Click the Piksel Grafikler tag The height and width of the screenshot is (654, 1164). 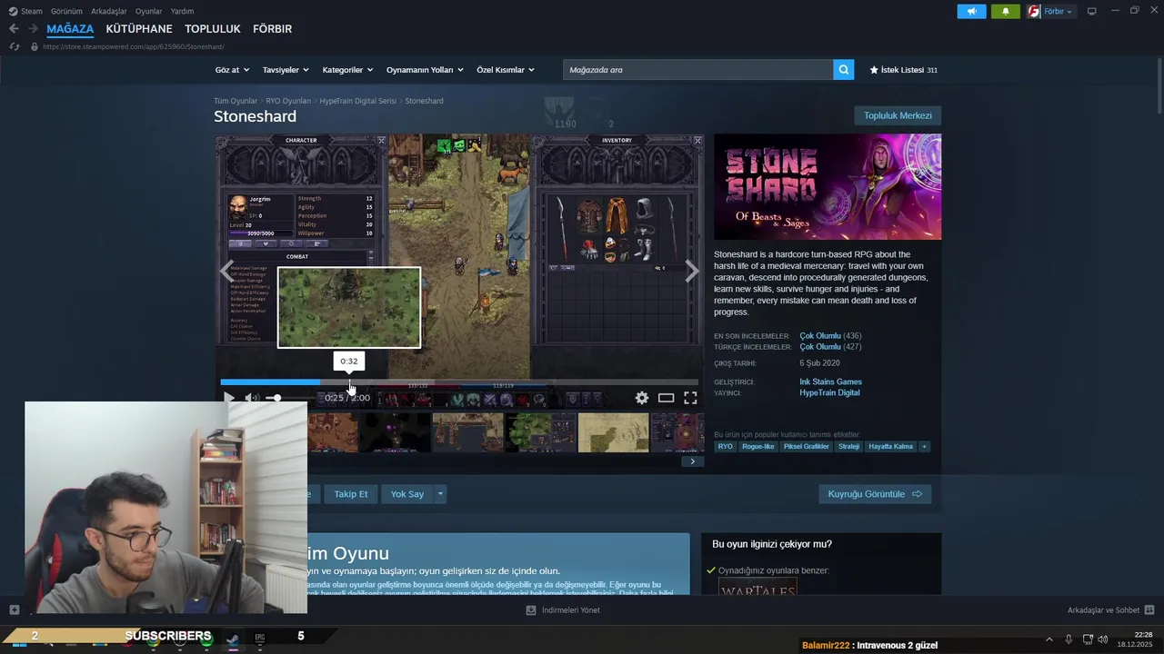(806, 446)
